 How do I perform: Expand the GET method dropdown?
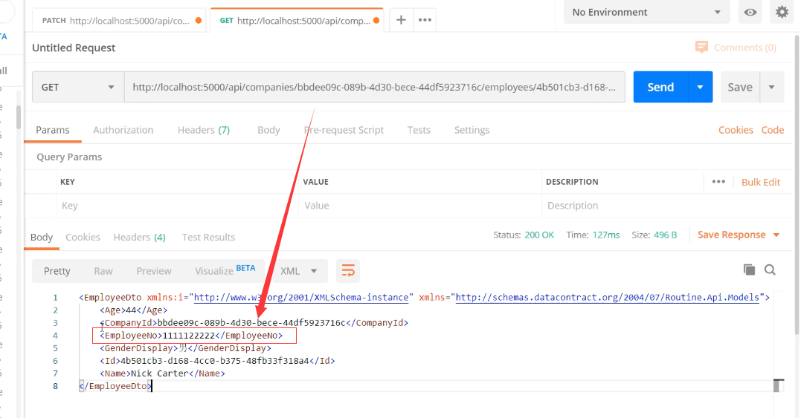tap(78, 87)
